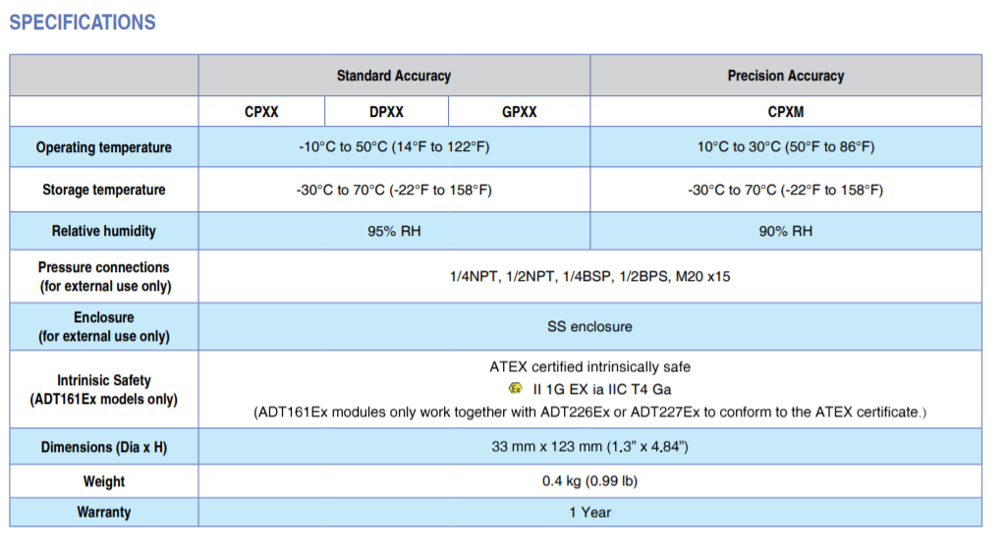Click the 10°C to 30°C precision operating value
Screen dimensions: 1004x555
pos(786,147)
